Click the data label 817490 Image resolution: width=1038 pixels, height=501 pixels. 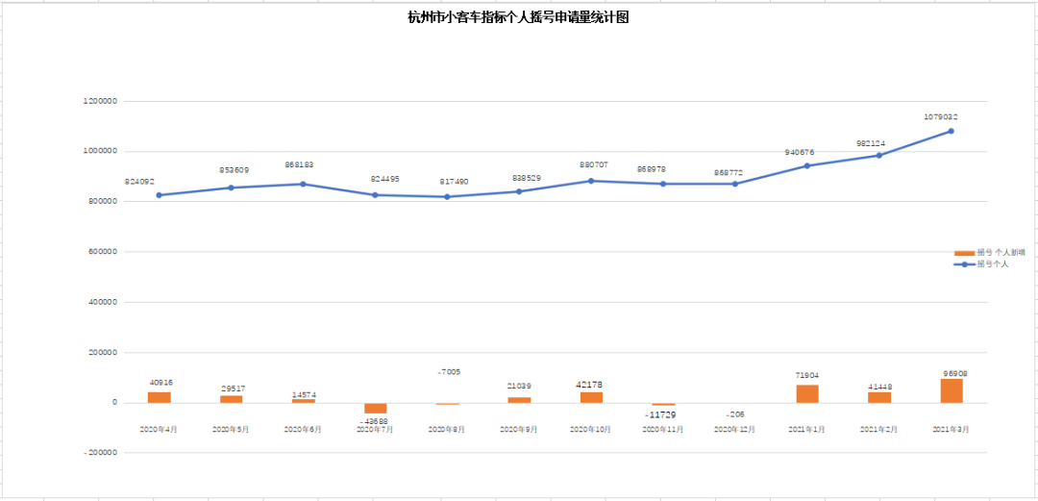[x=448, y=182]
